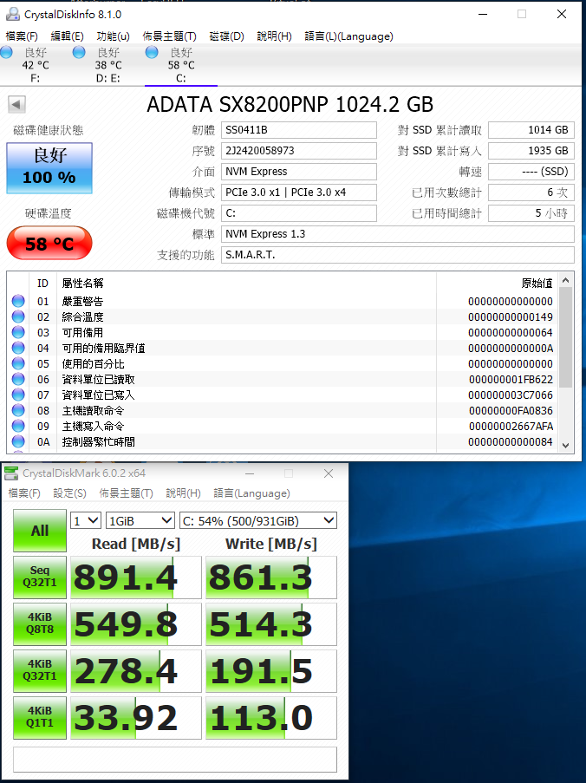The width and height of the screenshot is (586, 783).
Task: Click power on hours value 5 小時
Action: [531, 213]
